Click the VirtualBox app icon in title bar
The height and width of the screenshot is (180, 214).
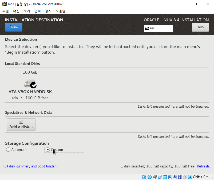coord(4,4)
